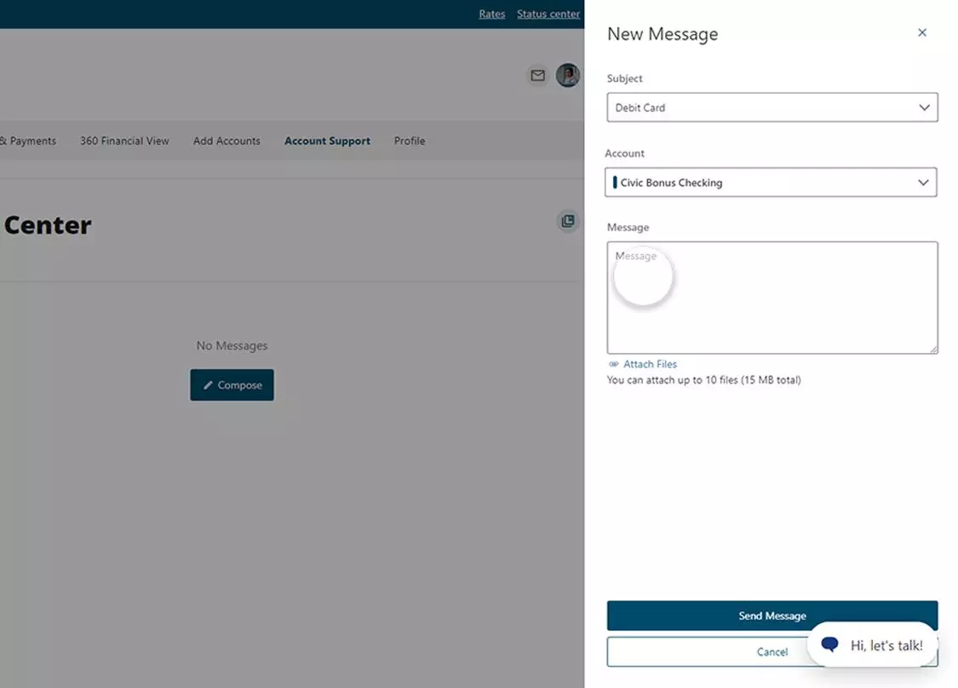Open the Add Accounts section
This screenshot has width=958, height=688.
(x=227, y=140)
